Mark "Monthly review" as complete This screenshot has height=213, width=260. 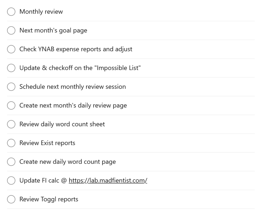11,12
